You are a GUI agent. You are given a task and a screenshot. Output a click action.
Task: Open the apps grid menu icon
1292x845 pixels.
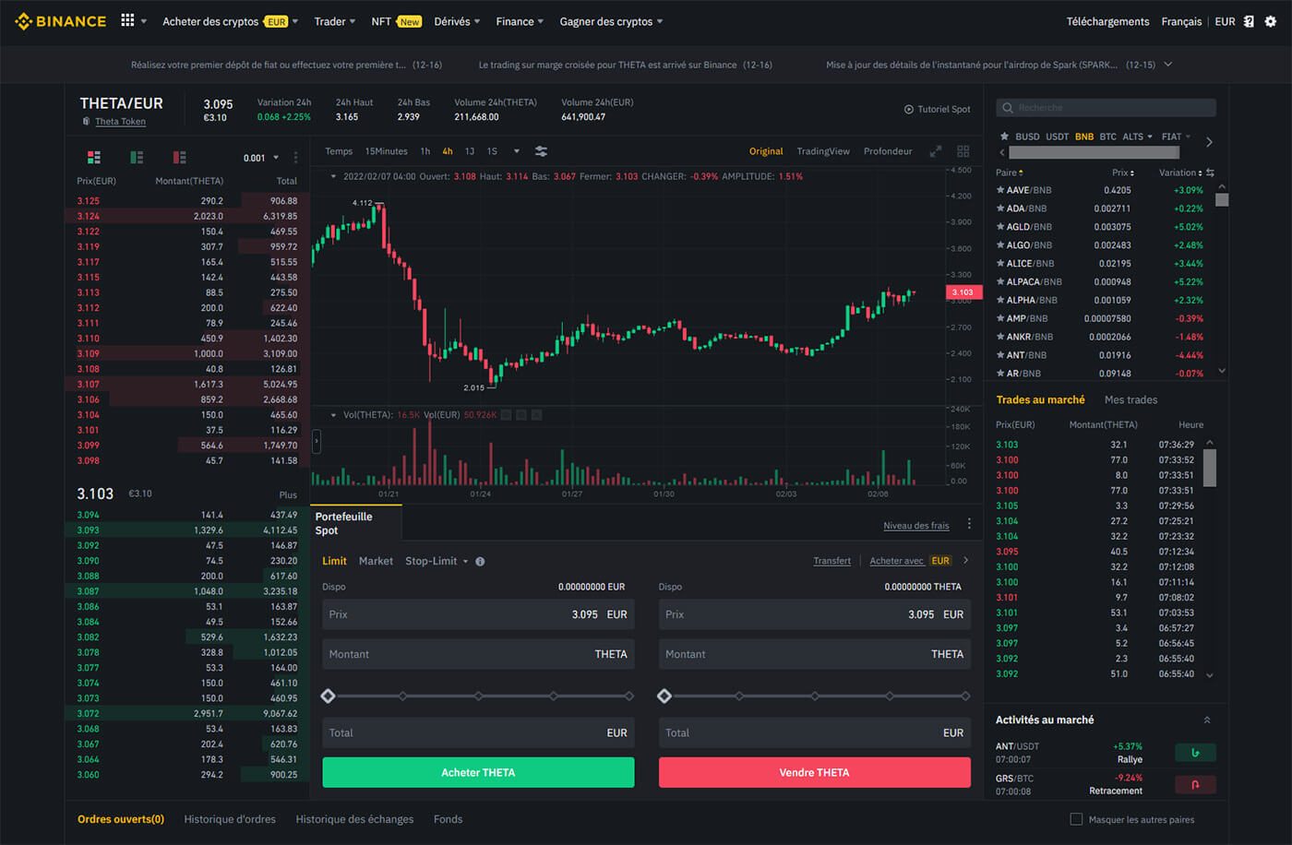127,20
